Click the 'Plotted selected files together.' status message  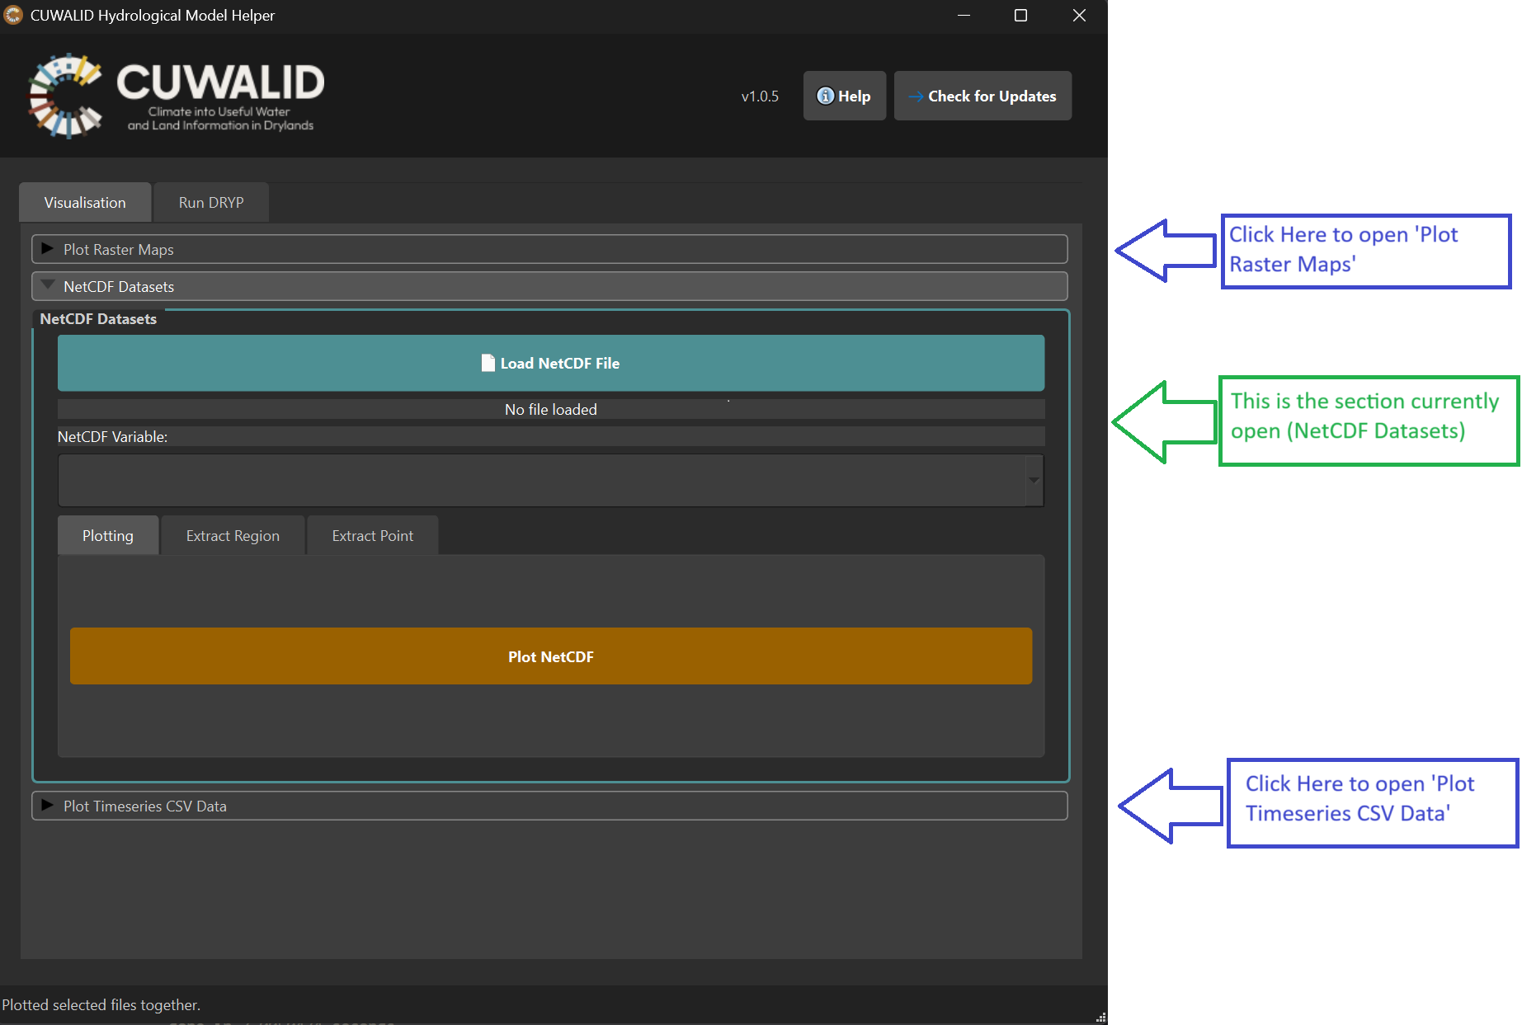point(101,1004)
